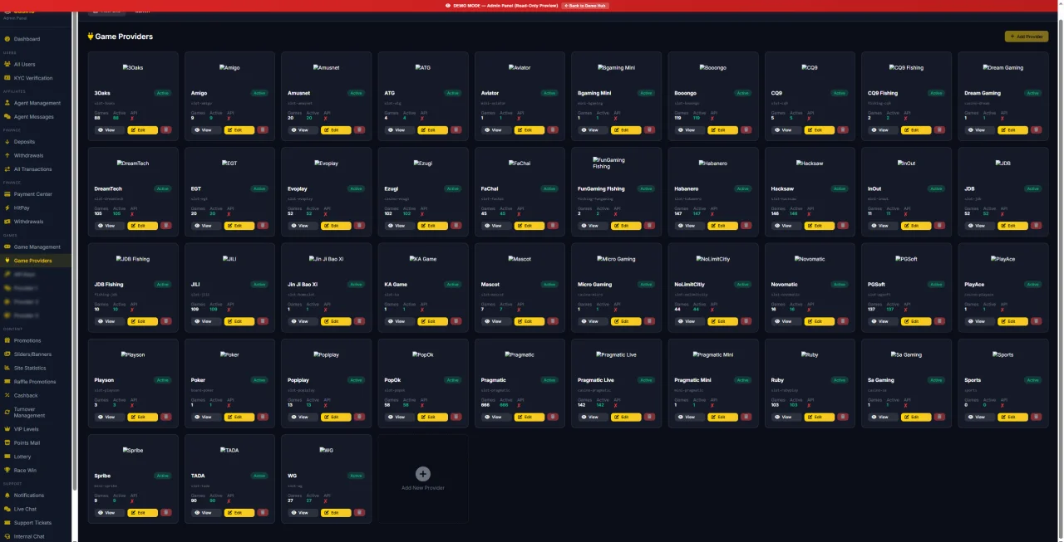Open Sliders/Banners in sidebar

tap(37, 354)
